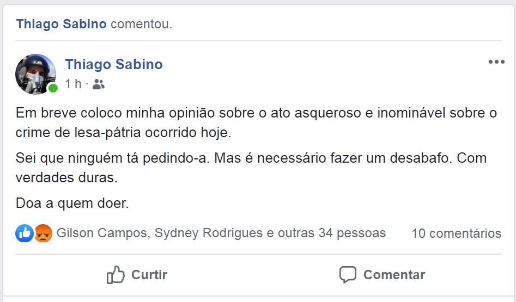Click the thumbs-up icon next to Curtir
Screen dimensions: 516x302
click(116, 274)
